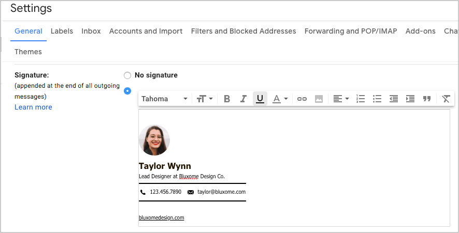Viewport: 459px width, 233px height.
Task: Open text color picker
Action: click(x=280, y=99)
